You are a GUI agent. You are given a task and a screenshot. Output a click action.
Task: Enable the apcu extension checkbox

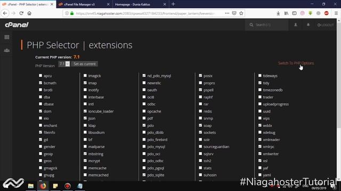[x=40, y=75]
